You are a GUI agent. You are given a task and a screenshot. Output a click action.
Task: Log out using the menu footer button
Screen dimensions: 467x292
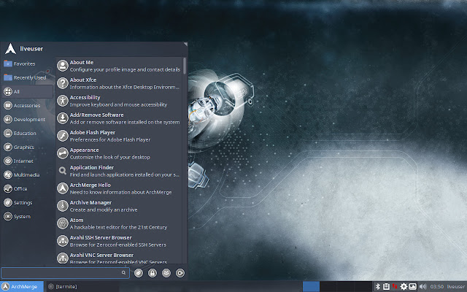click(x=180, y=272)
